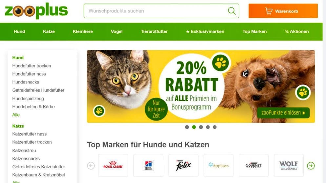This screenshot has width=326, height=183.
Task: Jump to third banner slide dot
Action: (x=201, y=127)
